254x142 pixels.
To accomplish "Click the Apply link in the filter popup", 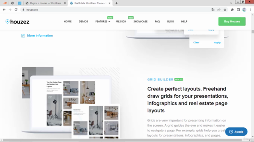I will (217, 43).
